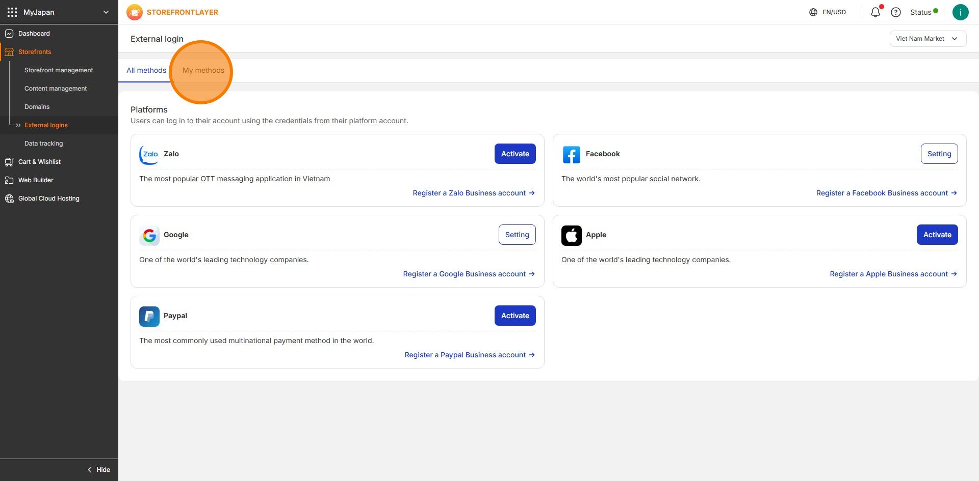Click the External login page heading
Image resolution: width=979 pixels, height=481 pixels.
point(157,39)
